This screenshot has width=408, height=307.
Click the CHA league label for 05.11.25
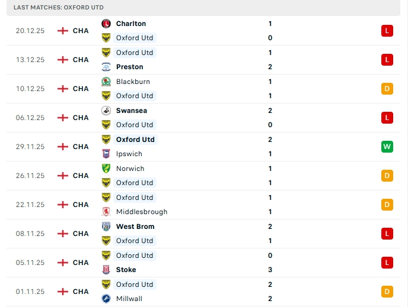coord(81,263)
